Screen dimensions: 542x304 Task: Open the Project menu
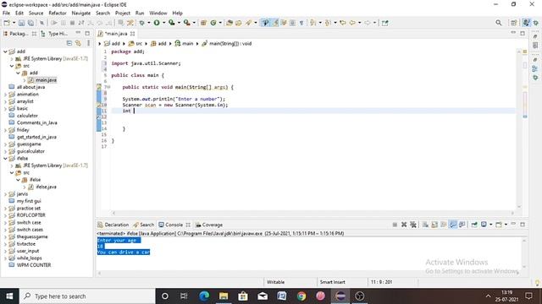pos(123,14)
